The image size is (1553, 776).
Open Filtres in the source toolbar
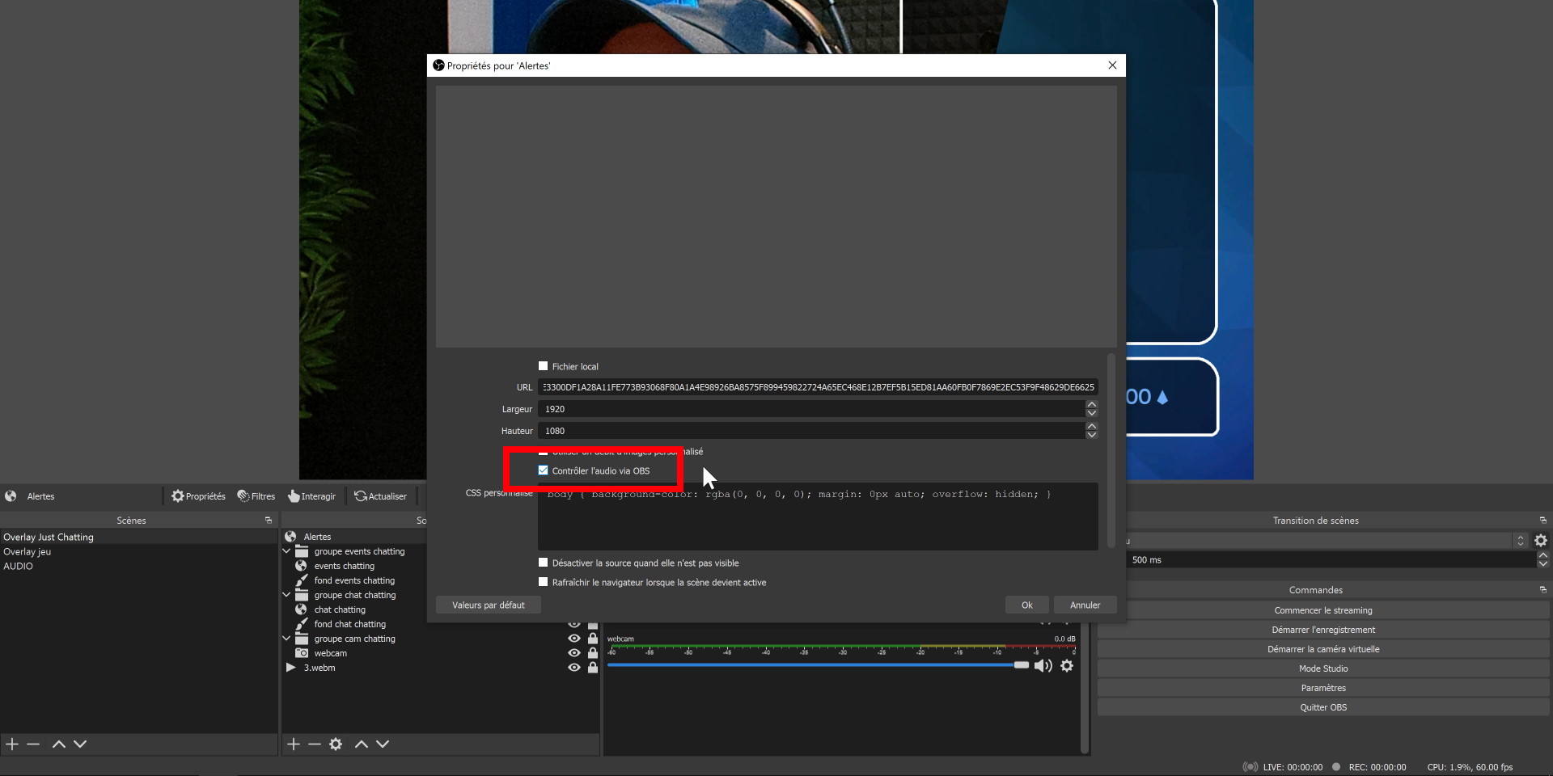(x=256, y=496)
